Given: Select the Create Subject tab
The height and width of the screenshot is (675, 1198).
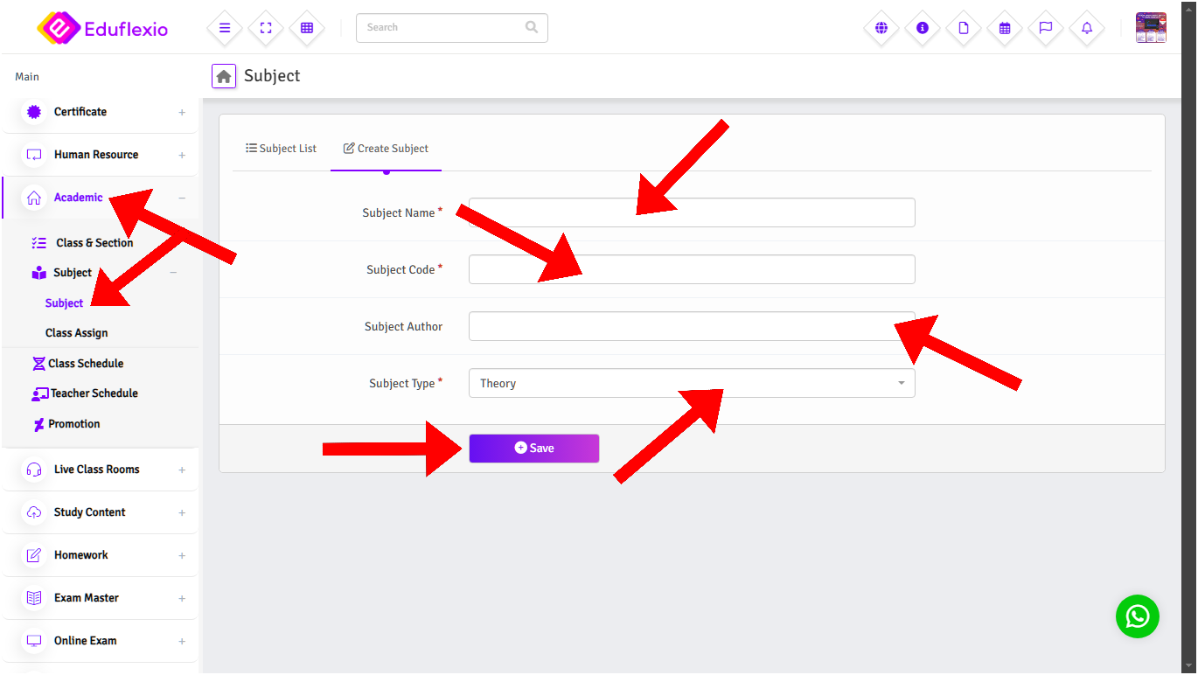Looking at the screenshot, I should click(386, 149).
